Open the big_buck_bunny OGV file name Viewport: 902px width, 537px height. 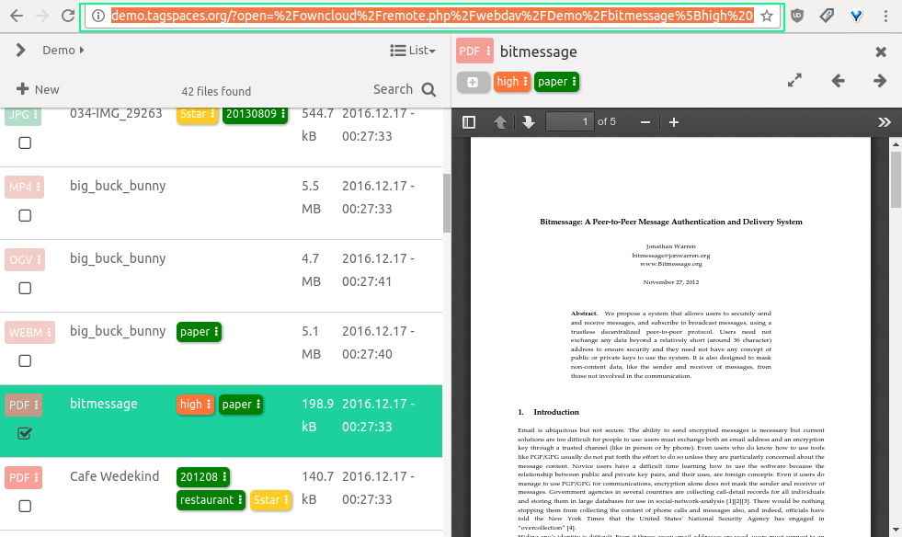118,258
